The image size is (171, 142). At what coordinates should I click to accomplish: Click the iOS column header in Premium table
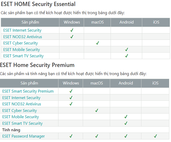155,83
